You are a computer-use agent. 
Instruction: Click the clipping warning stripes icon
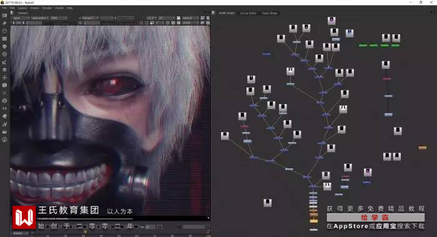[208, 23]
